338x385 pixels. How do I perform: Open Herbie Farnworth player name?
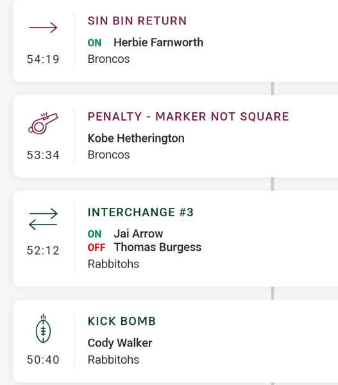[x=158, y=42]
